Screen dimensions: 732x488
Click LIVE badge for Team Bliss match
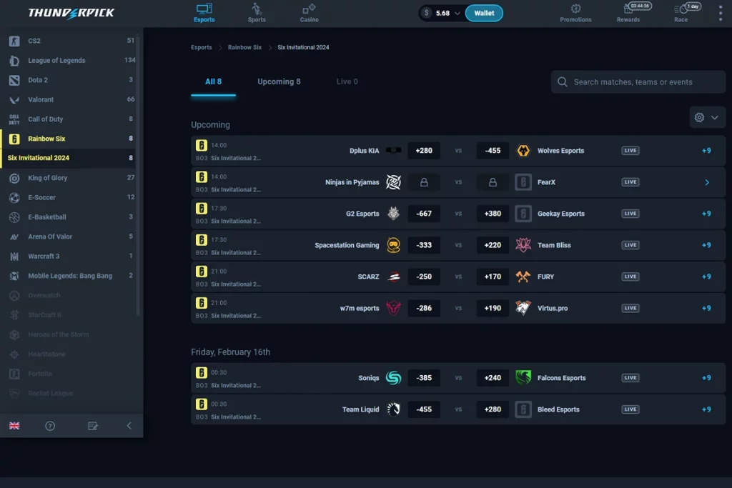point(630,245)
